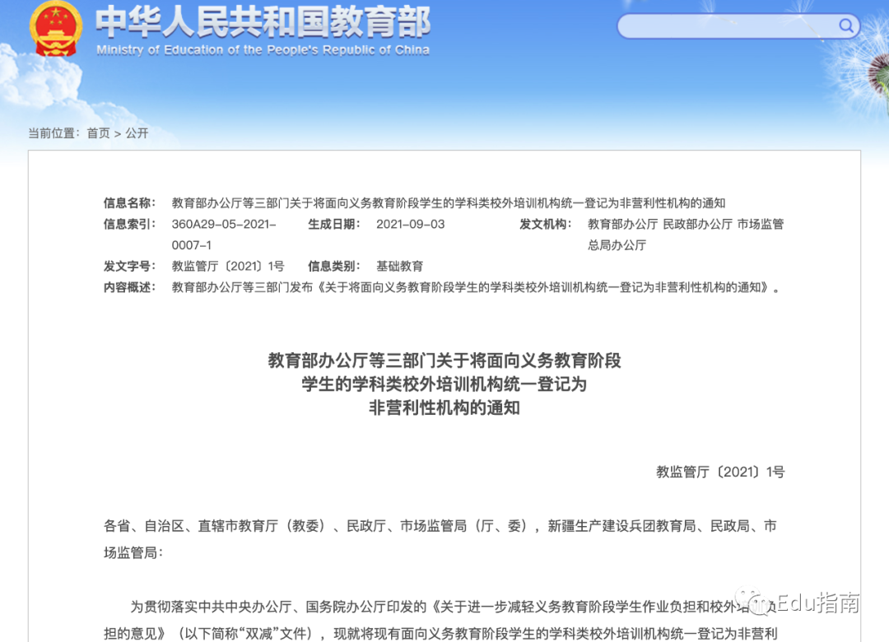Viewport: 889px width, 642px height.
Task: Click article title line 教育部办公厅等三部门关于将面向义务教育阶段
Action: click(444, 361)
